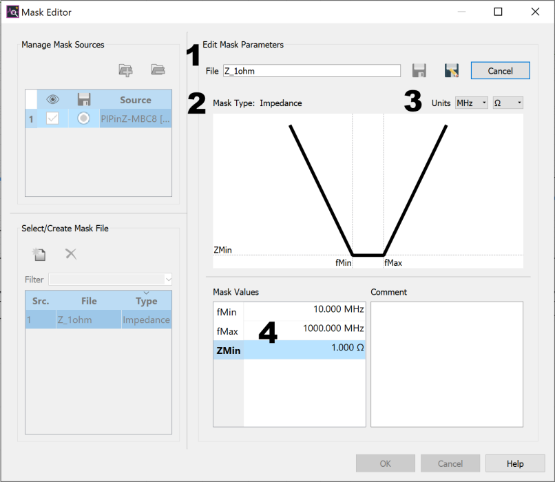Create a new mask file using the new-document icon
Screen dimensions: 555x482
(39, 253)
